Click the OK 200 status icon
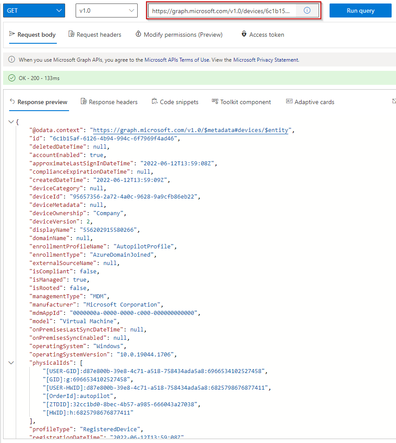396x443 pixels. pos(12,78)
